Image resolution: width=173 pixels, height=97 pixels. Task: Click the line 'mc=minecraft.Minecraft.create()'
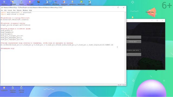pyautogui.click(x=15, y=20)
